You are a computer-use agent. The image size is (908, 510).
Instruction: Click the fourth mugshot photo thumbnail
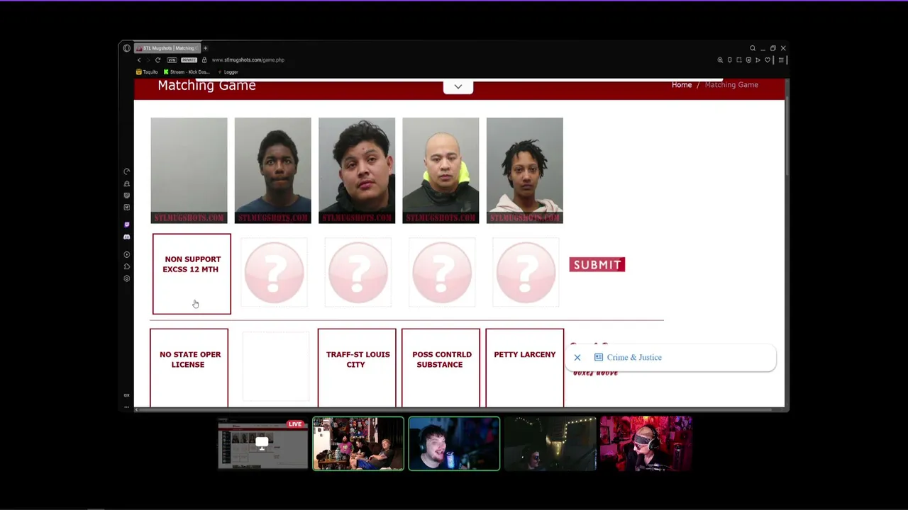click(x=441, y=171)
